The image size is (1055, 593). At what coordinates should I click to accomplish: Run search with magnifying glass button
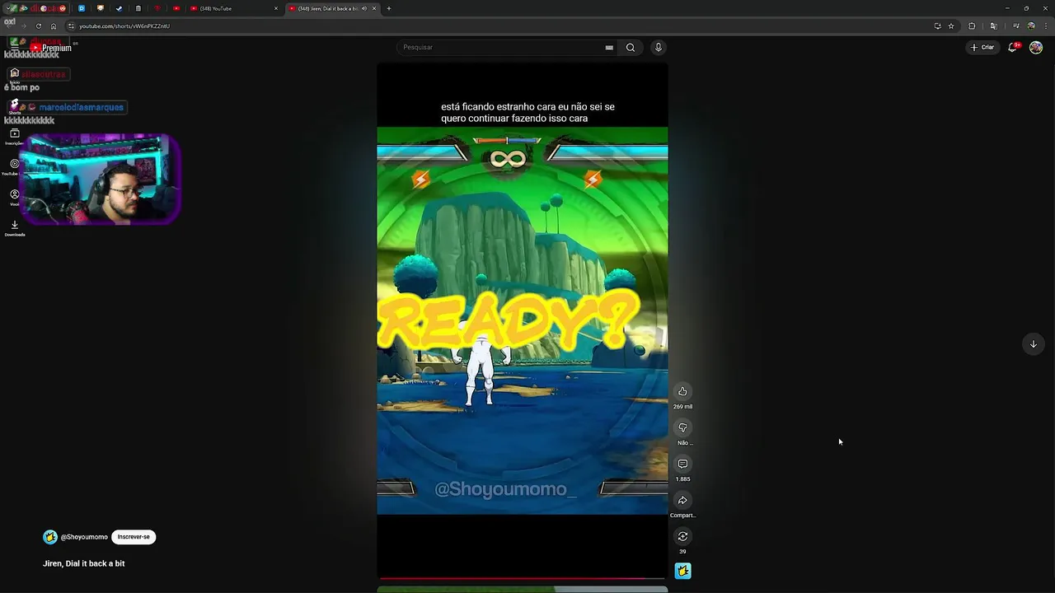tap(631, 47)
